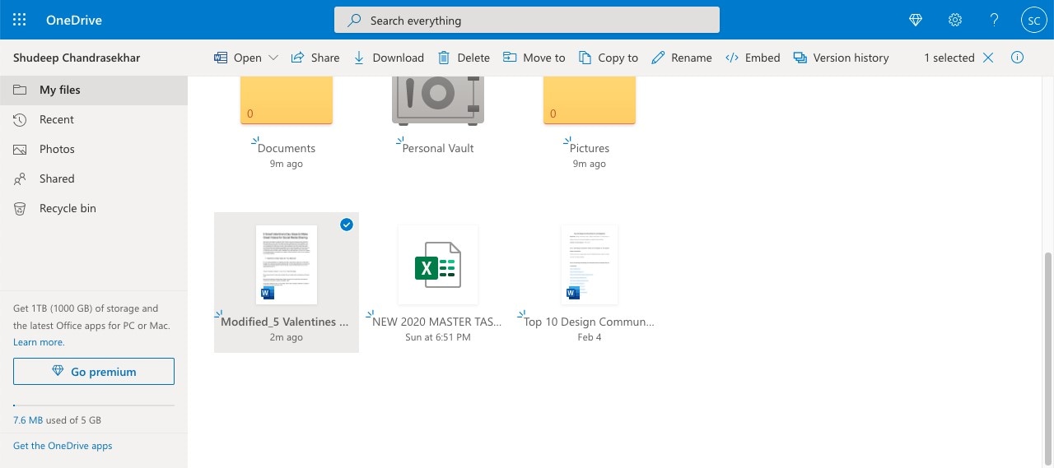Download the selected file
The height and width of the screenshot is (468, 1054).
pos(388,58)
